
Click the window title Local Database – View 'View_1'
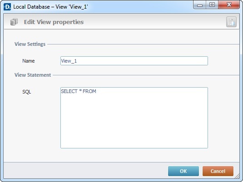[x=50, y=7]
